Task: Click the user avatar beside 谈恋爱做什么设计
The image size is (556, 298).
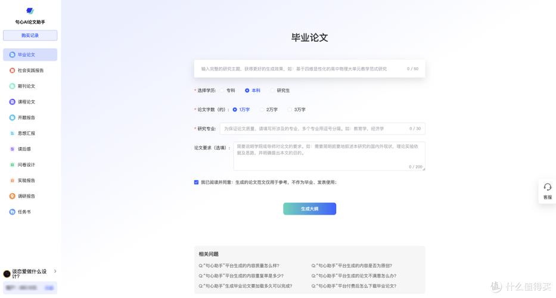Action: point(7,274)
